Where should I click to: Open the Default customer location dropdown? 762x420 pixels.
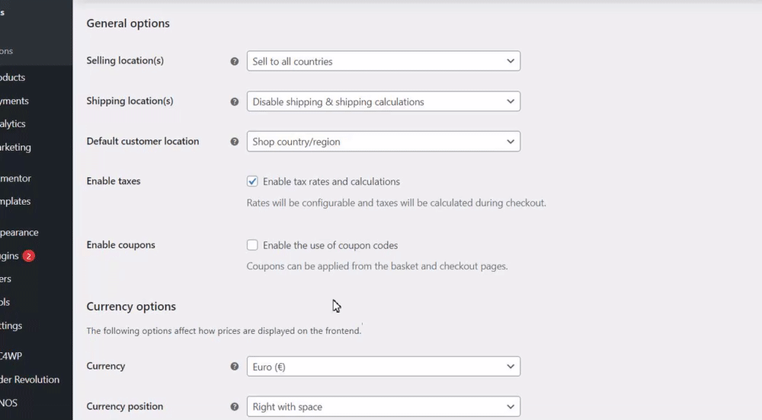[383, 142]
